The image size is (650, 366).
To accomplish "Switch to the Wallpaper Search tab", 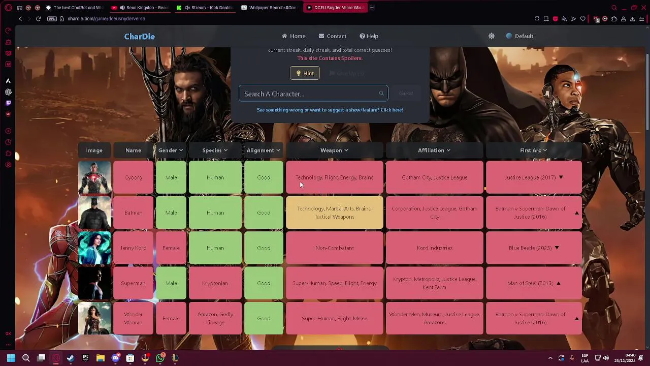I will (x=269, y=8).
